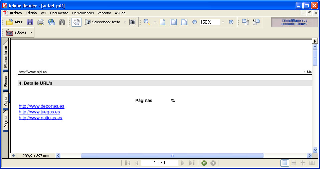The width and height of the screenshot is (320, 169).
Task: Open Search with the binoculars icon
Action: point(62,22)
